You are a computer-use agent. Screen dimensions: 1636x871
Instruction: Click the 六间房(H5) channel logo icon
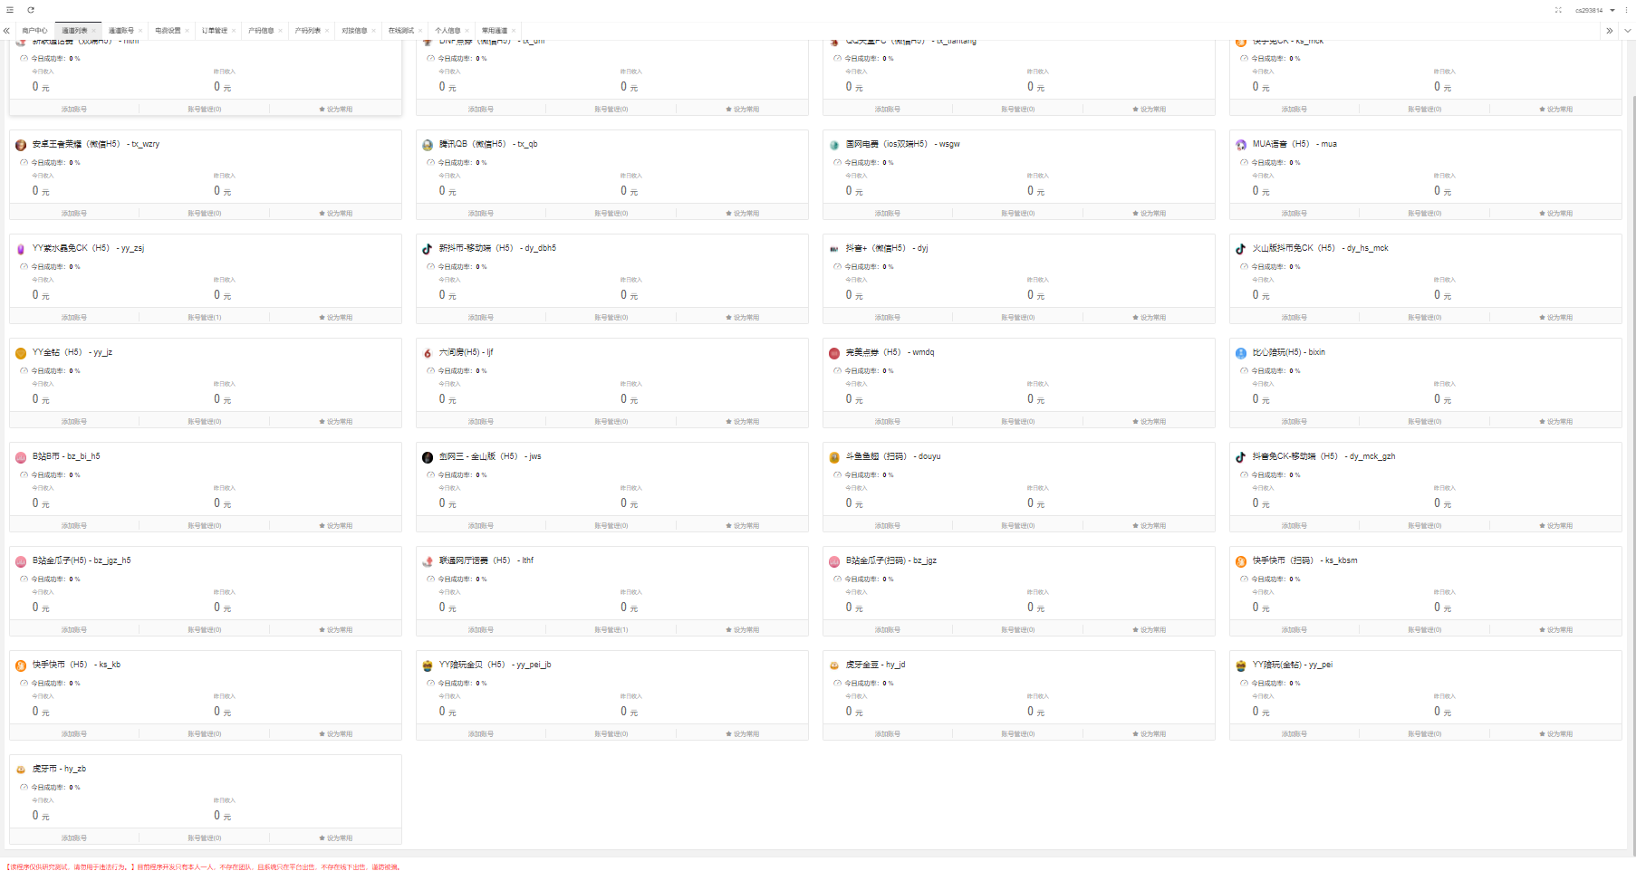point(428,353)
